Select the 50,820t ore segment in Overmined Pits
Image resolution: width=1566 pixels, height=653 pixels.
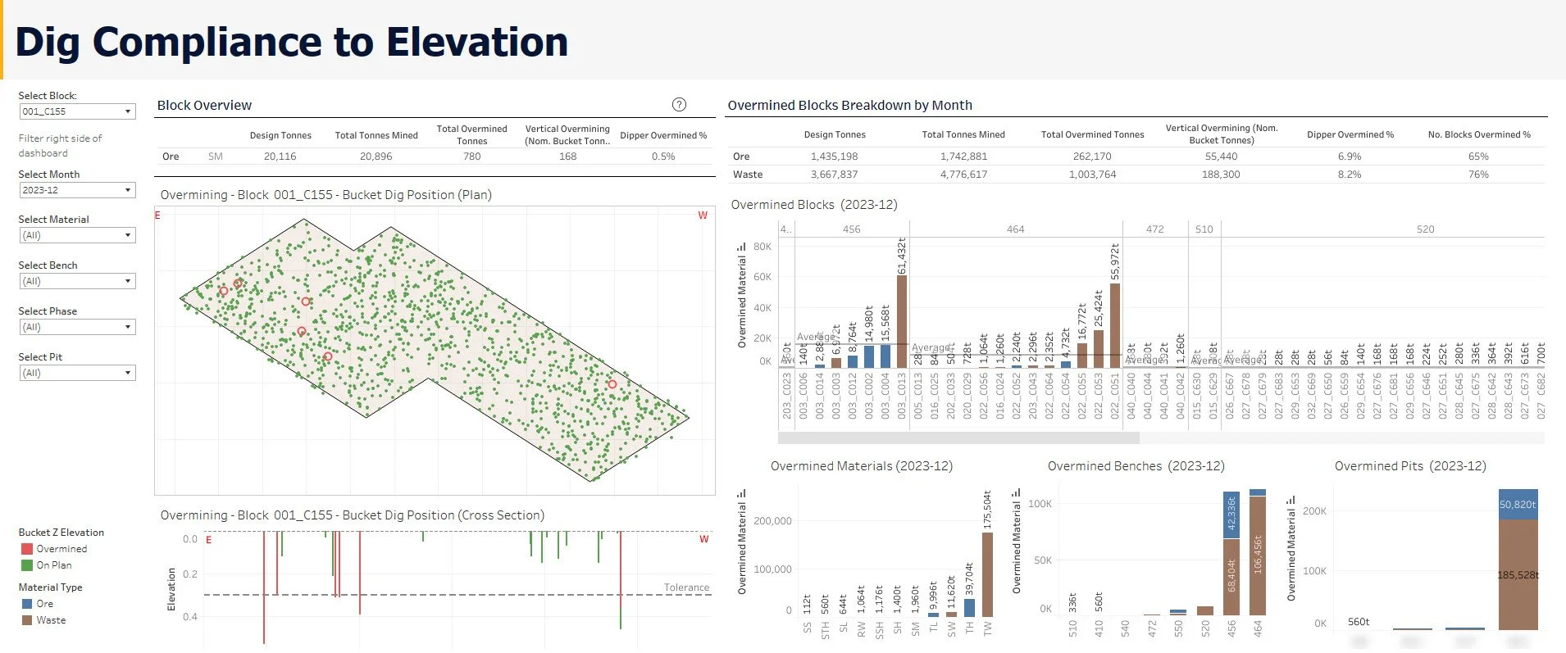point(1518,504)
